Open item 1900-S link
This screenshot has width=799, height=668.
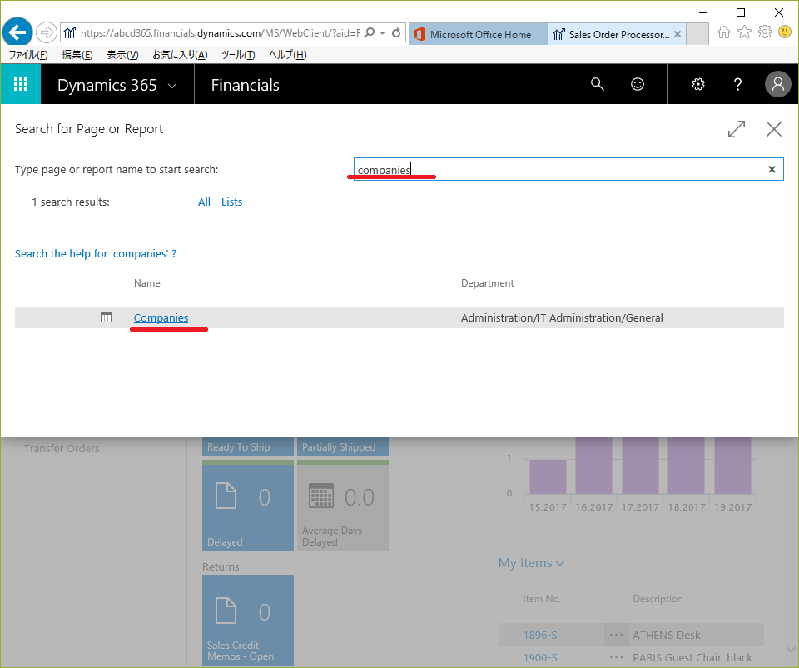point(540,657)
